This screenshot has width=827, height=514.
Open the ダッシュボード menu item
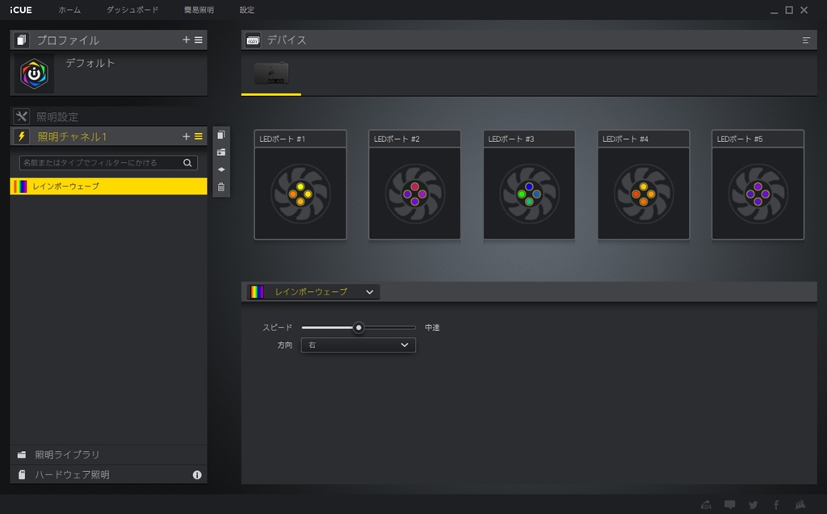coord(132,10)
